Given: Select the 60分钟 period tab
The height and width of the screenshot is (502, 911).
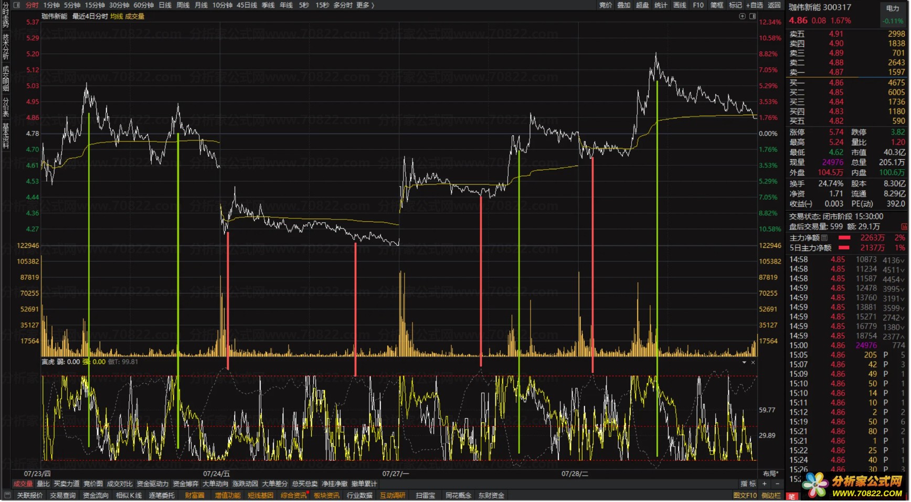Looking at the screenshot, I should 143,5.
